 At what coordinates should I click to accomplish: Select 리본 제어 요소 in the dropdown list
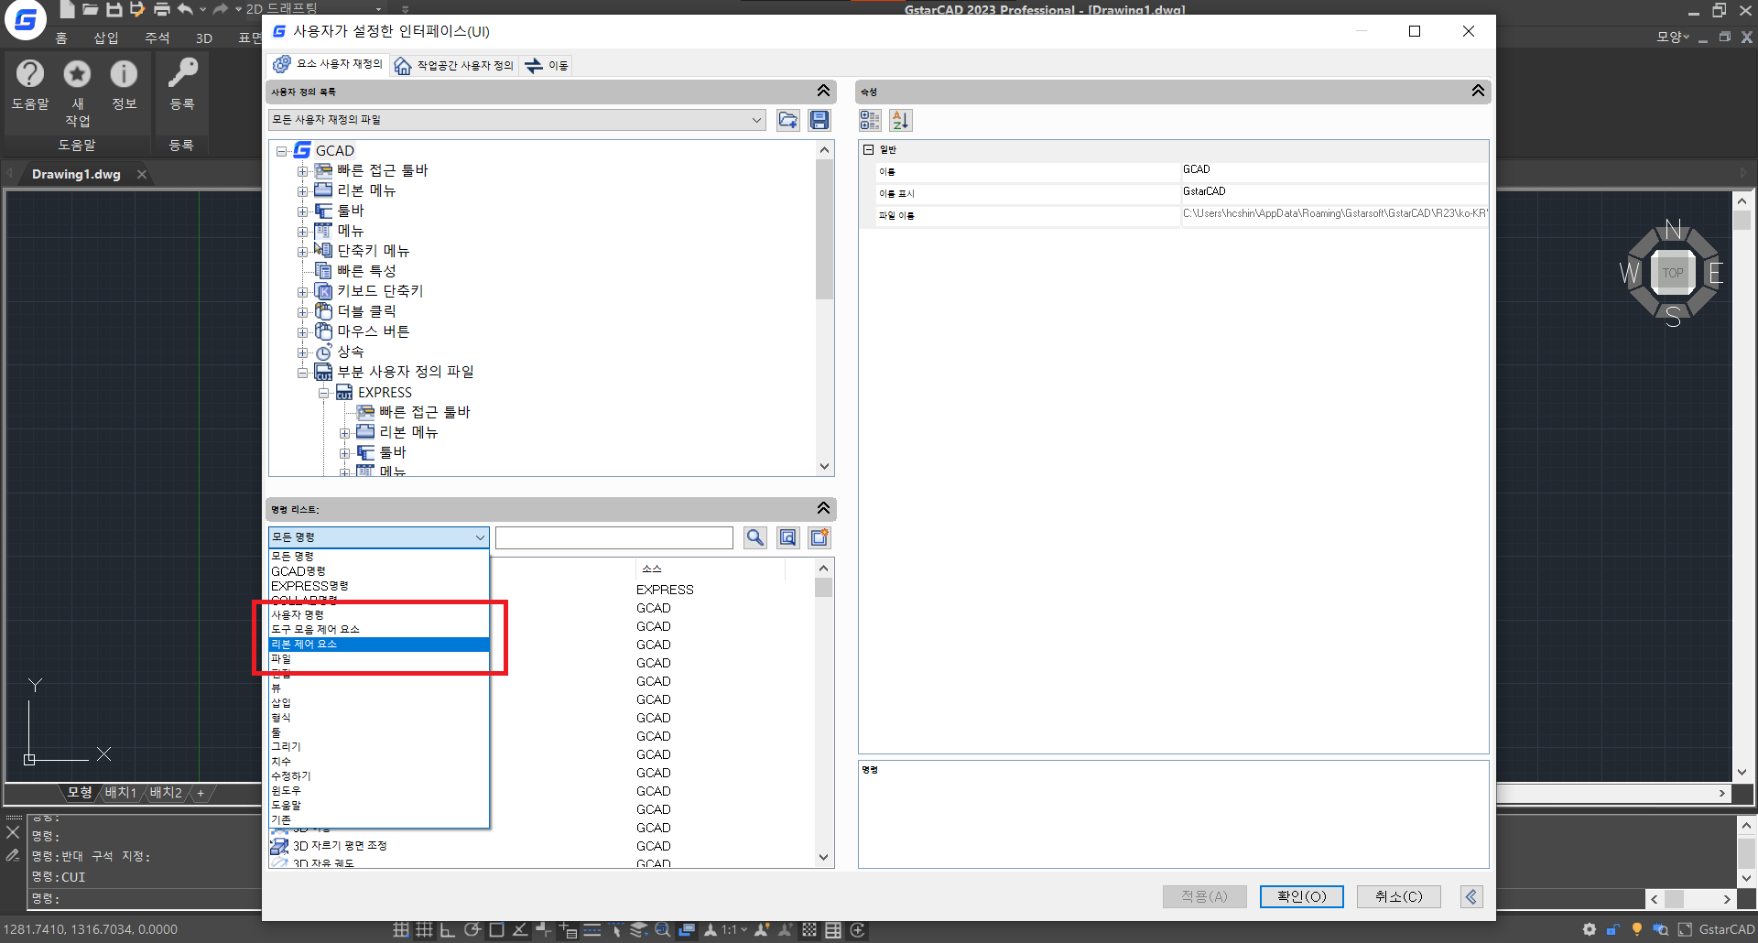[x=379, y=645]
